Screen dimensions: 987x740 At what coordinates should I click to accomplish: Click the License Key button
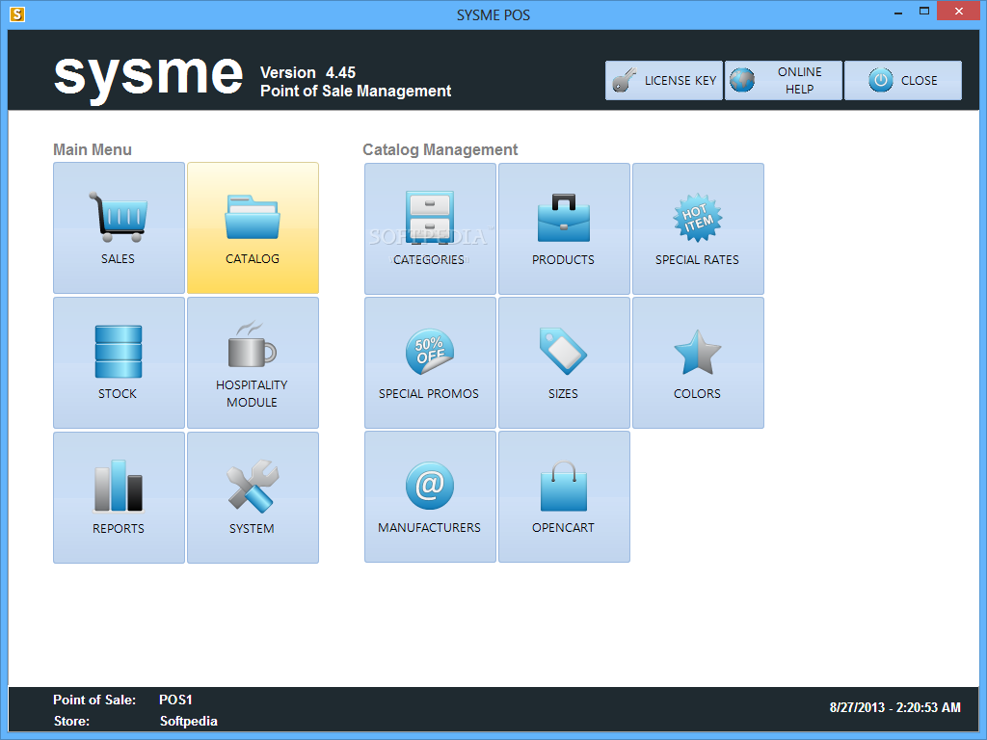point(664,81)
